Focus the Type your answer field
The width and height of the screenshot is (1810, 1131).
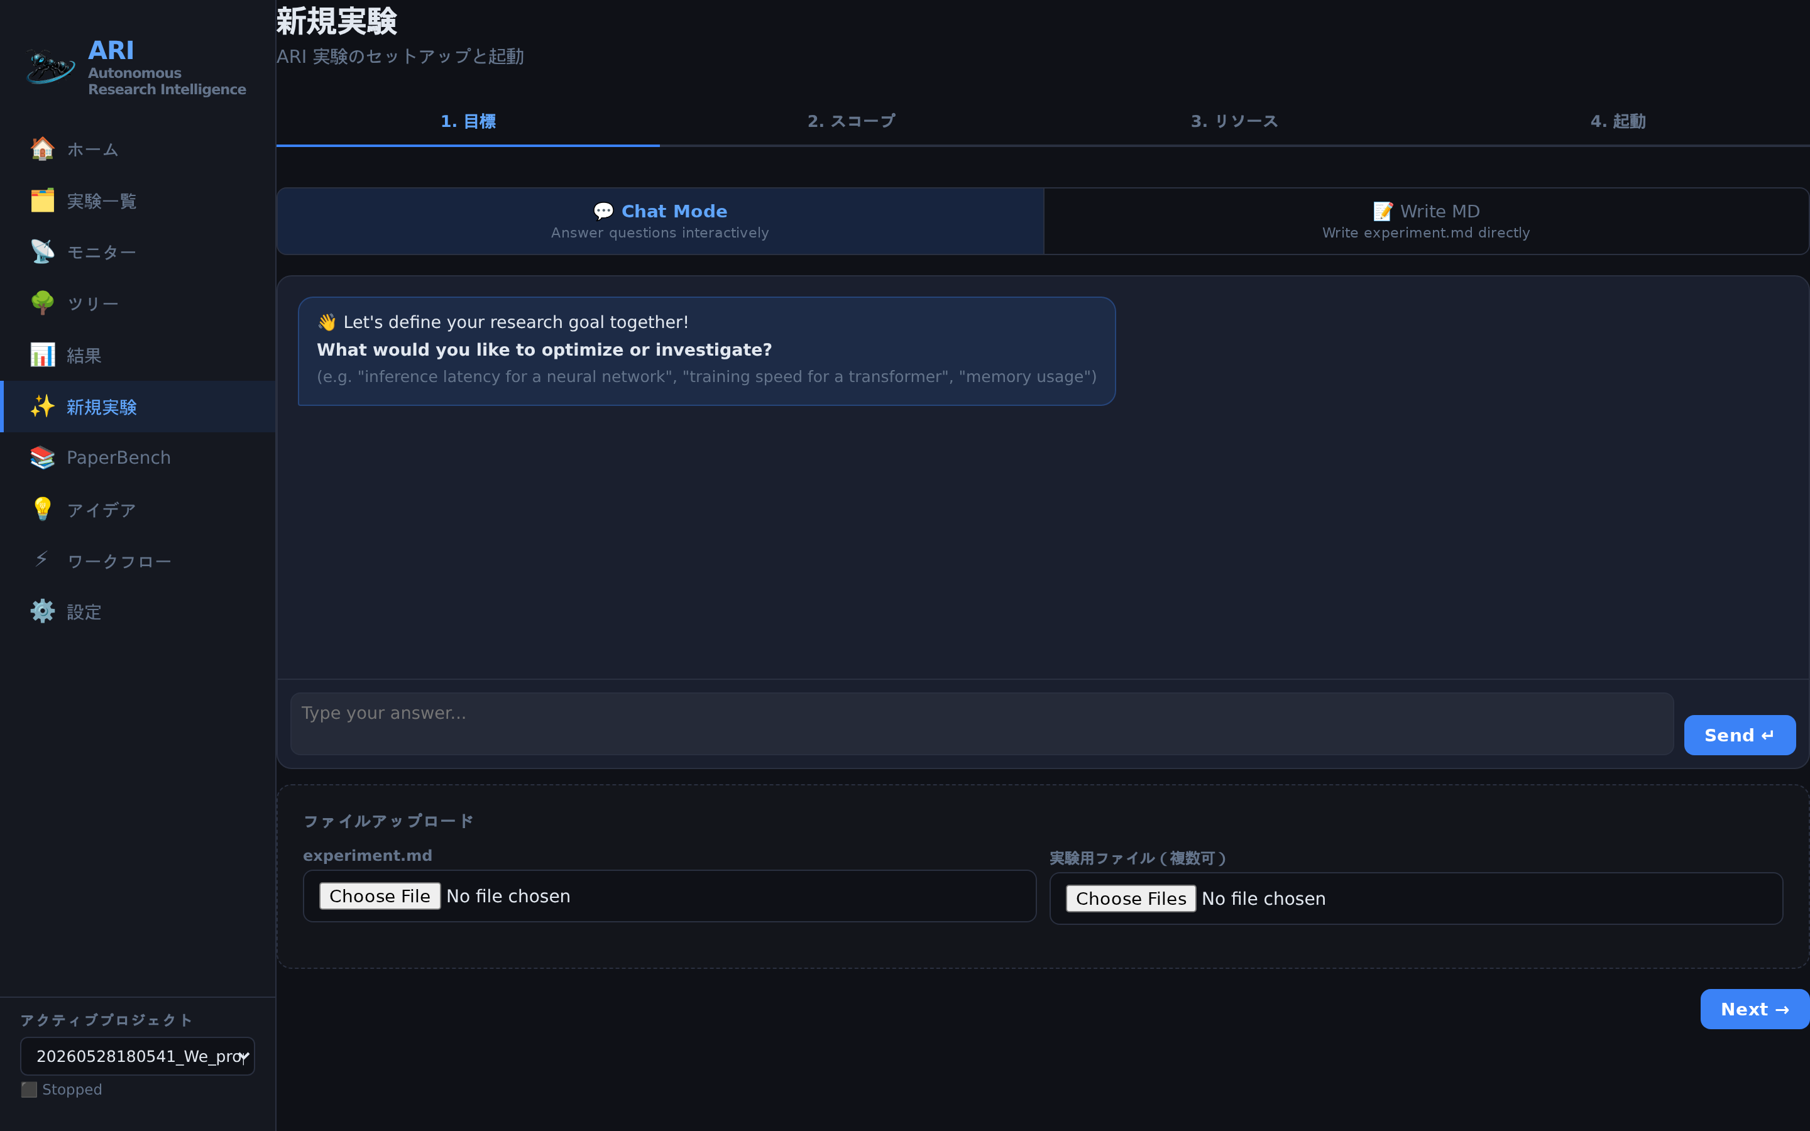(x=981, y=723)
